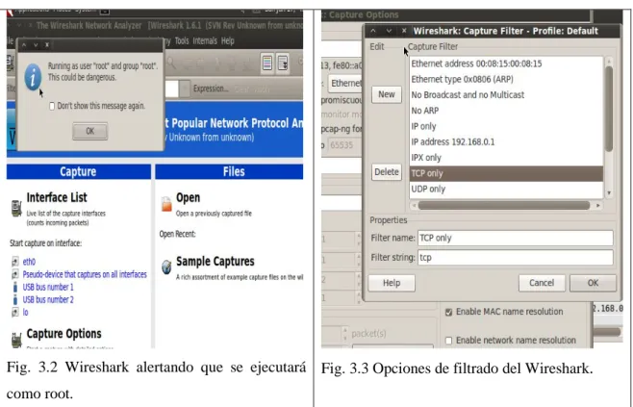Click OK in the root warning dialog
The image size is (633, 407).
pyautogui.click(x=90, y=131)
